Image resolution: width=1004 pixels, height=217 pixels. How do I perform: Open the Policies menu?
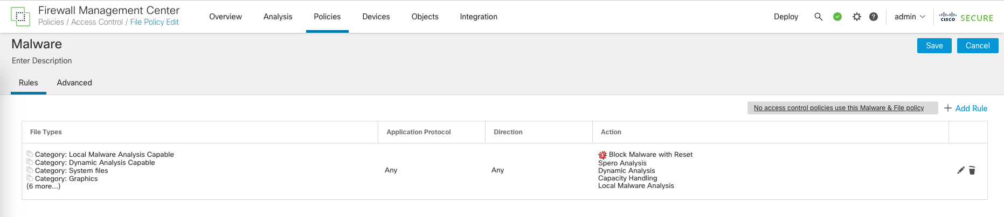327,17
